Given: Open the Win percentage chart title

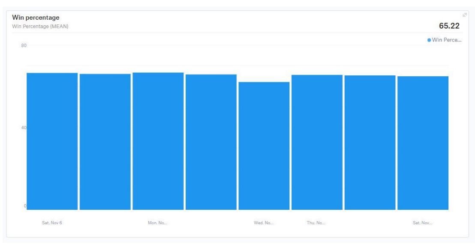Looking at the screenshot, I should click(x=36, y=18).
